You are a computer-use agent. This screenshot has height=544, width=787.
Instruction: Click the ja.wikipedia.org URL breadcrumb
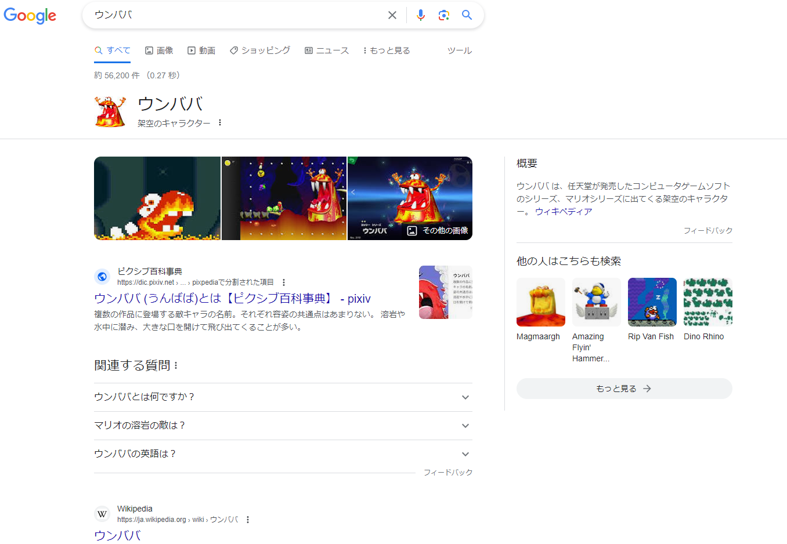178,520
